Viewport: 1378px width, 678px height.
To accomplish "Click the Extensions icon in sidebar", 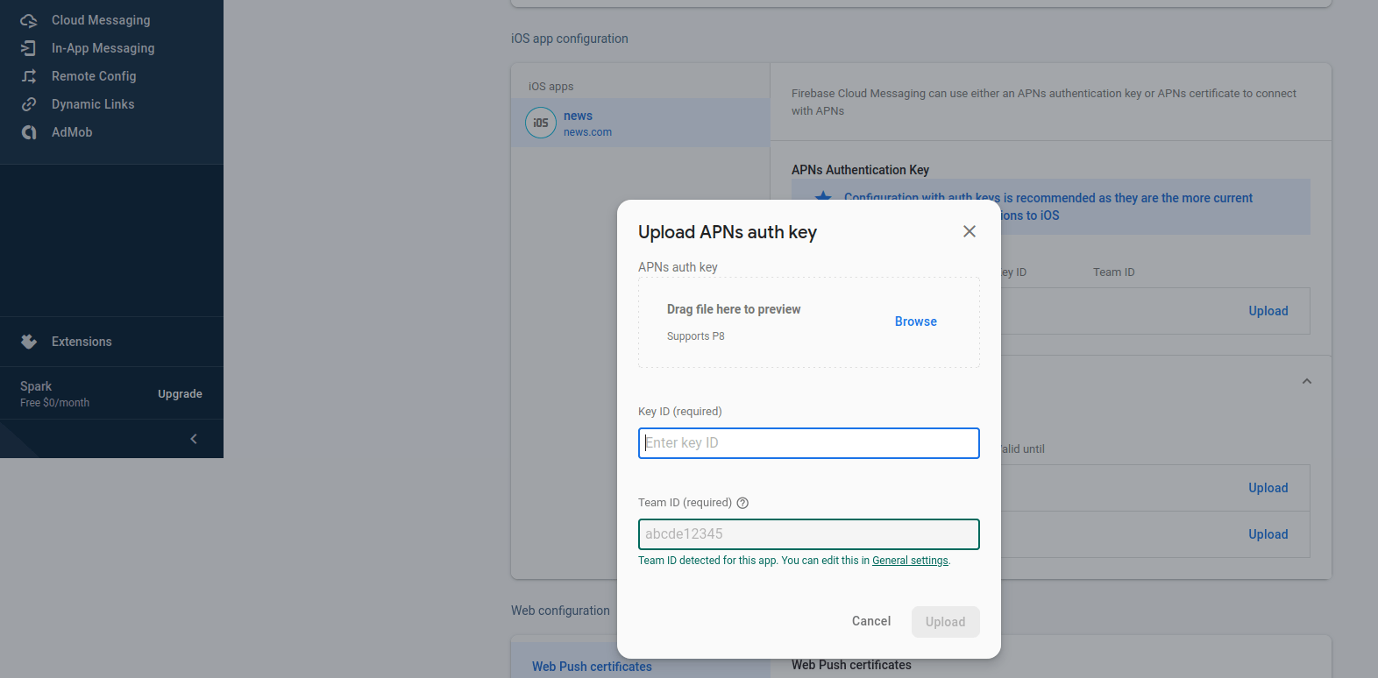I will [x=29, y=342].
